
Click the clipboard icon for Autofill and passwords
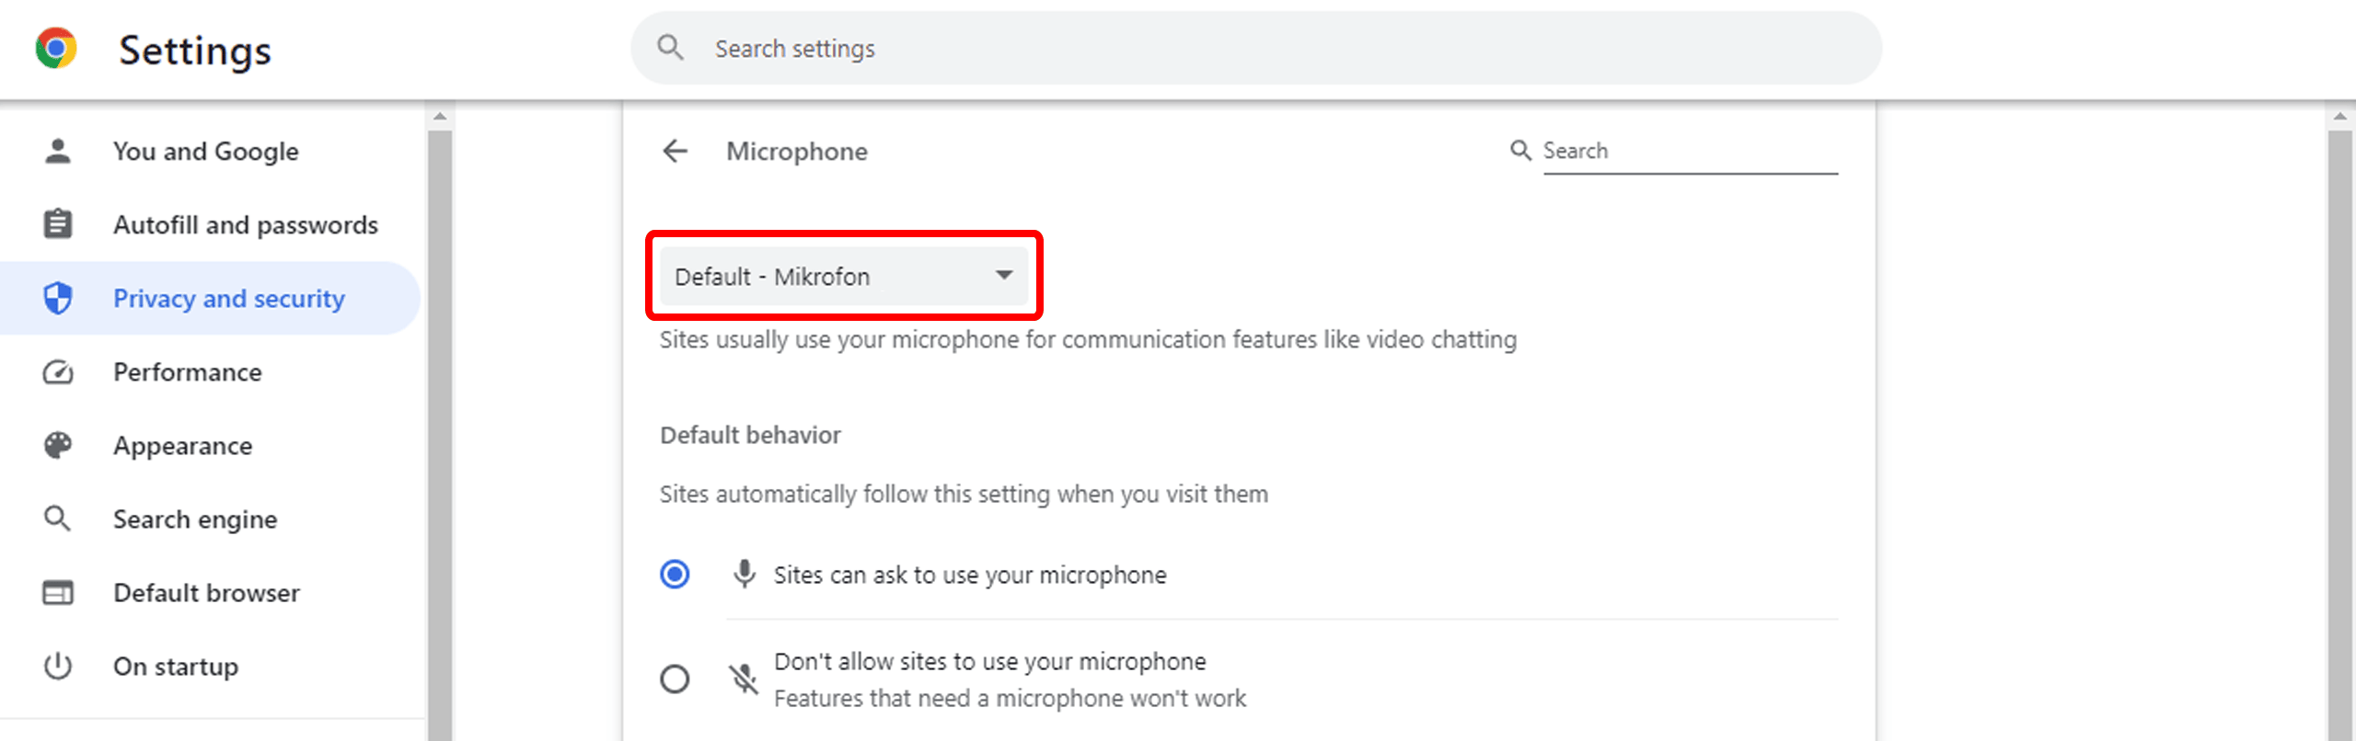(58, 224)
